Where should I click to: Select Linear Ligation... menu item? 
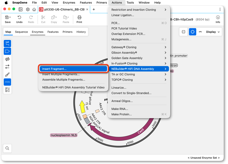click(x=139, y=15)
